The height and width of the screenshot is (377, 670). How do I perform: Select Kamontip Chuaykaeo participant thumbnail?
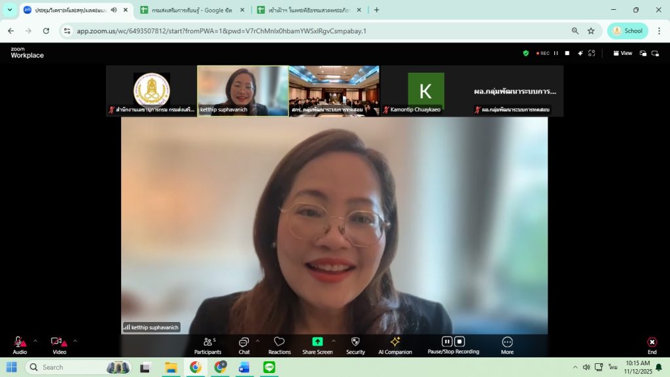pos(425,90)
